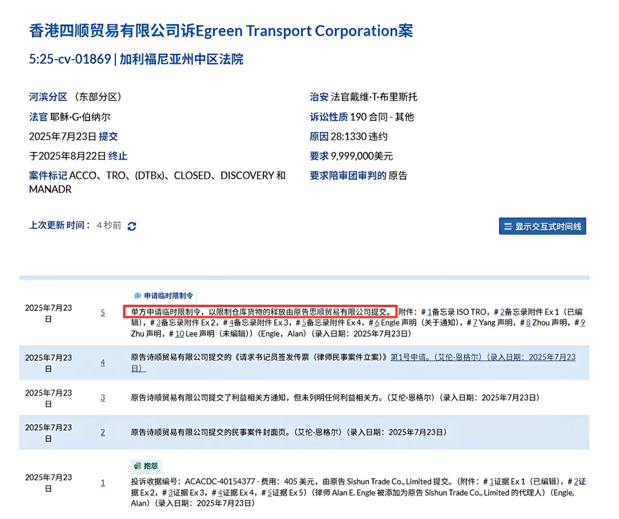Open attachment #10 Lee 声明

180,334
